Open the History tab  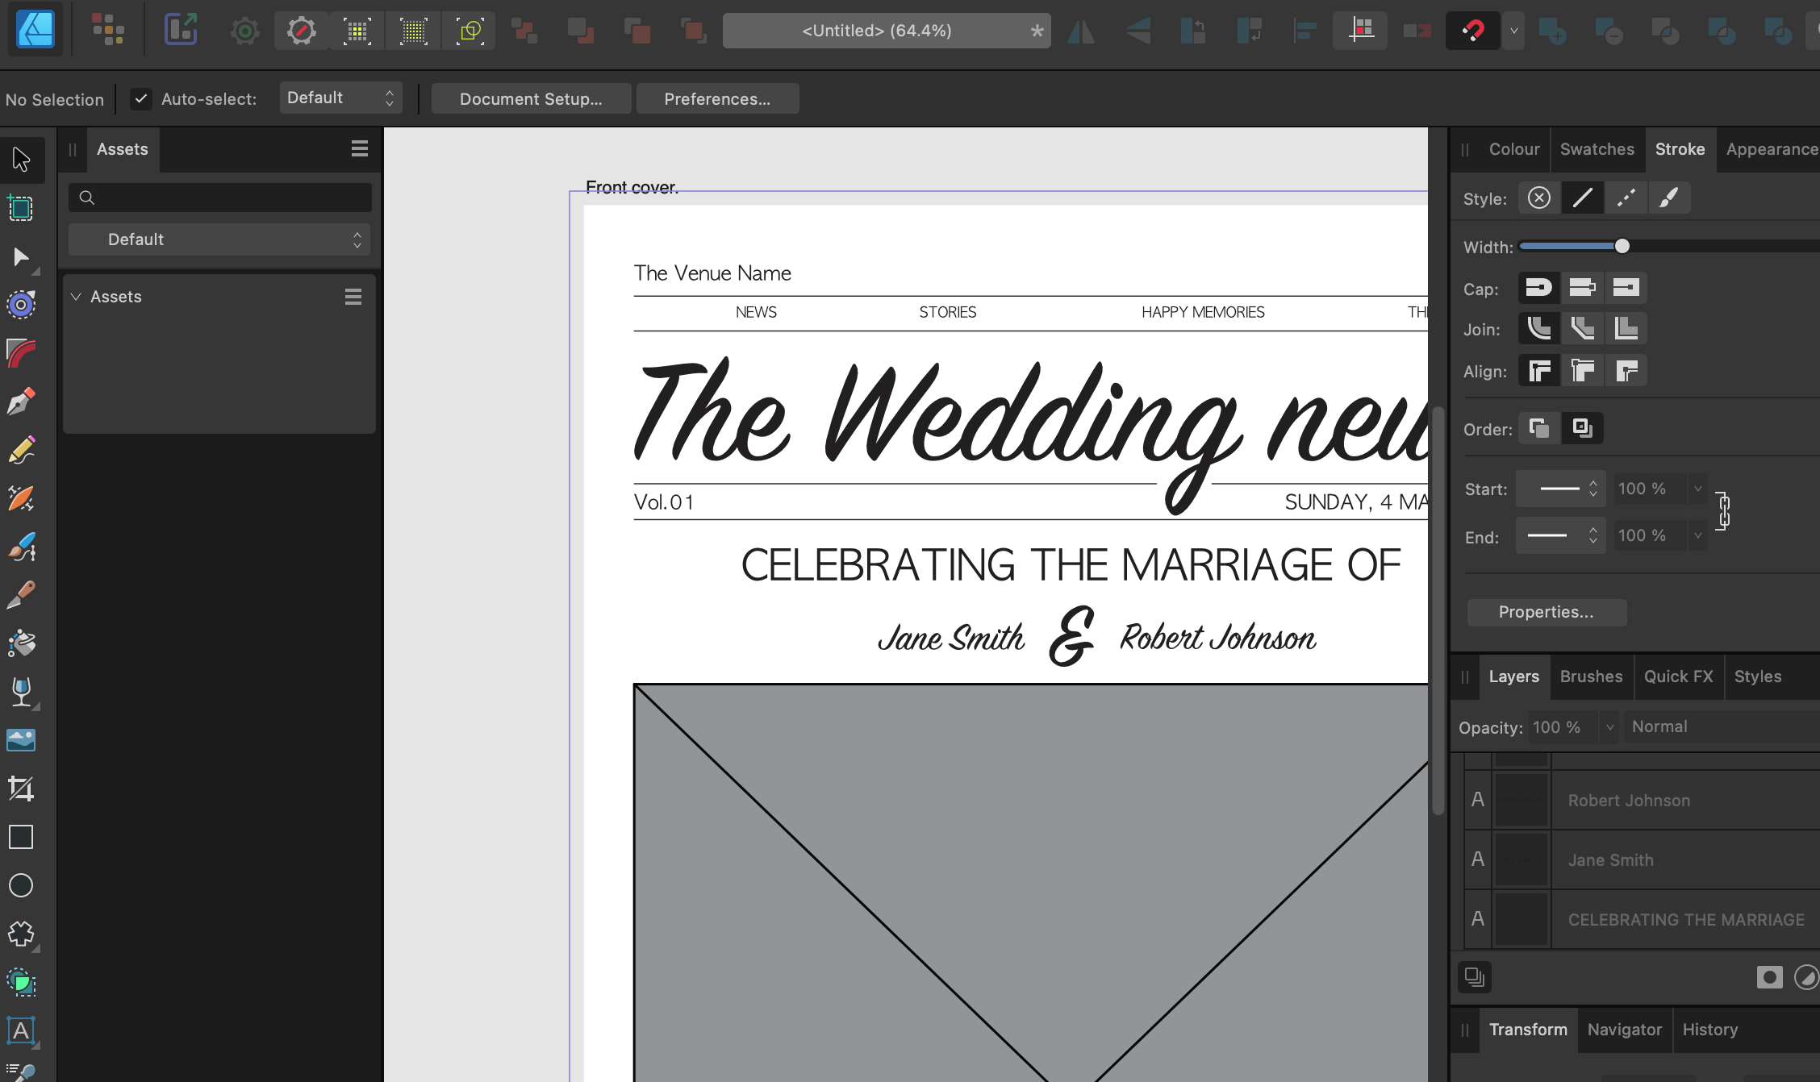[x=1709, y=1030]
